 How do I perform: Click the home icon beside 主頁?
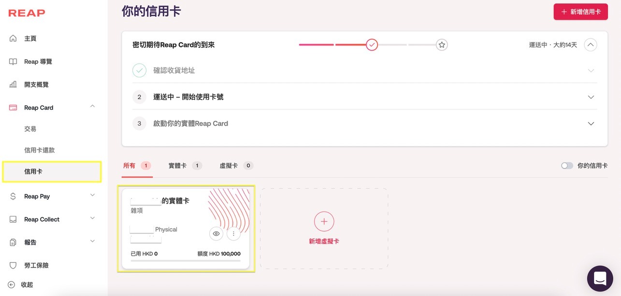coord(13,38)
